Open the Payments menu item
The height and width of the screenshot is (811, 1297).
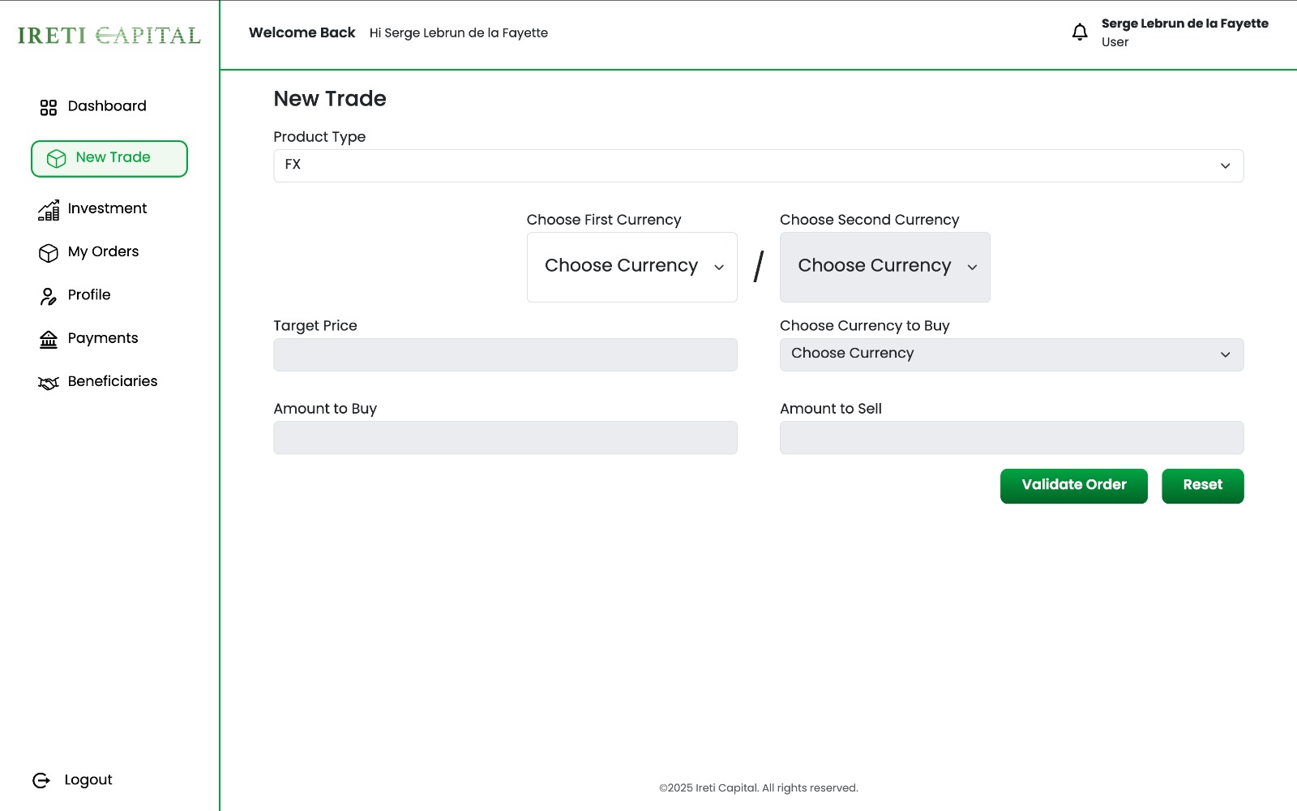click(103, 338)
